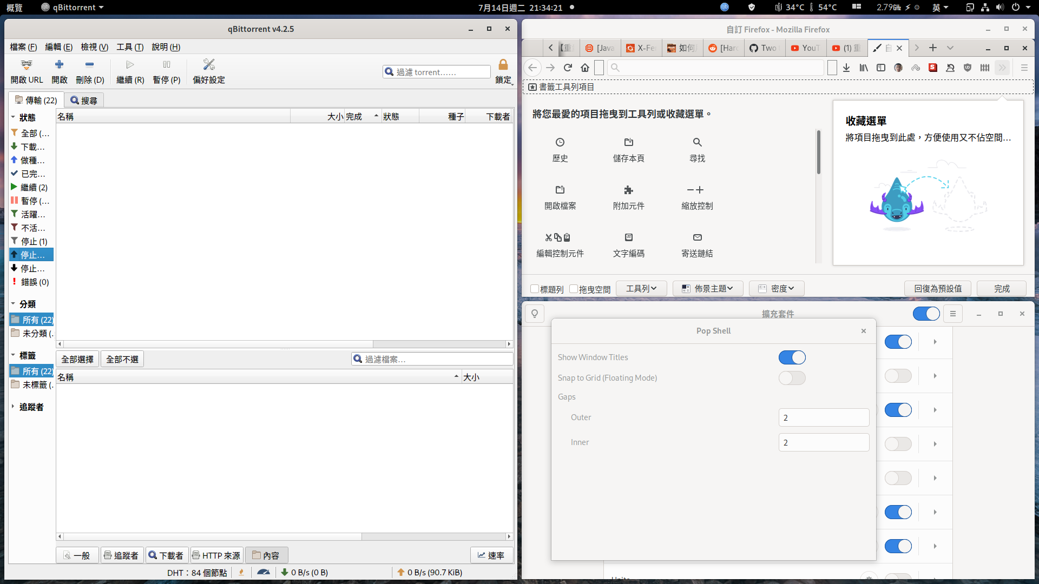
Task: Click the 鎖定 padlock icon in qBittorrent
Action: (x=503, y=65)
